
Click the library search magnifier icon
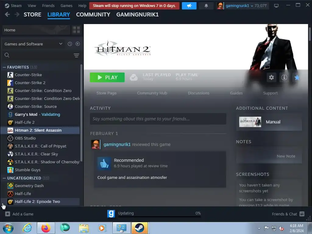click(x=7, y=55)
